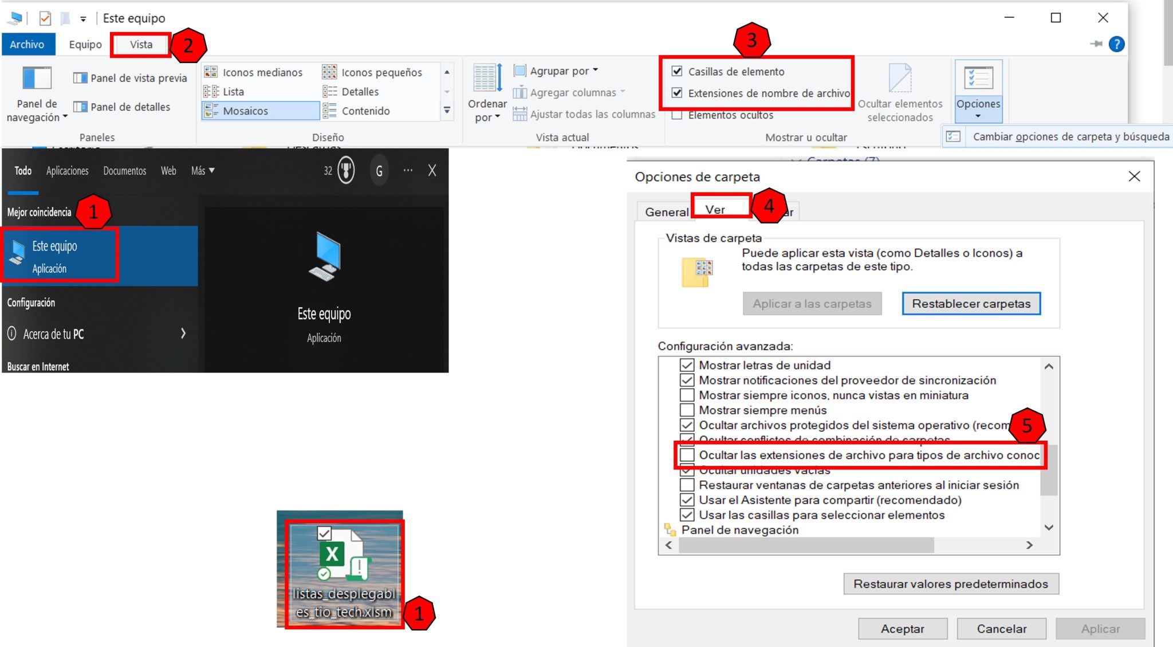Open the explorer help icon

coord(1116,44)
